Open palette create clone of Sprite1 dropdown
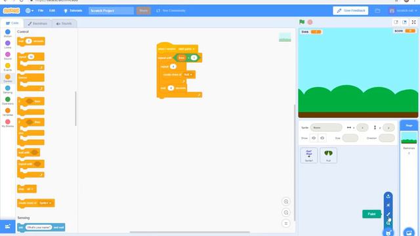Screen dimensions: 420x236 pyautogui.click(x=45, y=203)
